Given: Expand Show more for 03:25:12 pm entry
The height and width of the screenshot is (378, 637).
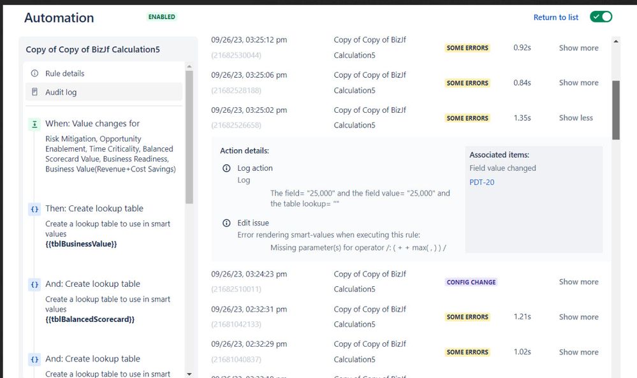Looking at the screenshot, I should coord(578,48).
